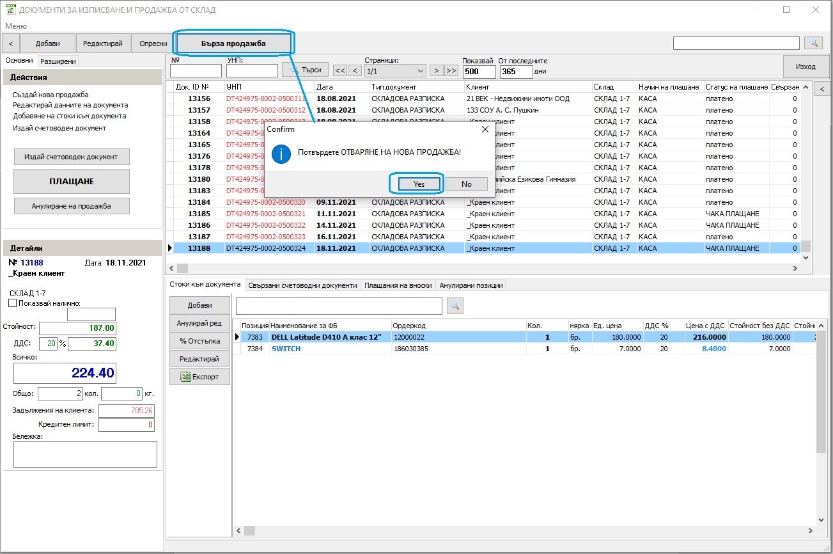Select the row for client 133 СОУ А. С. Пушкин
833x554 pixels.
[483, 110]
